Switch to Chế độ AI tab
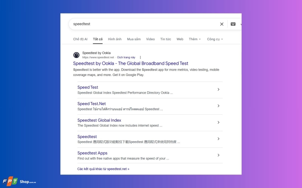302x188 pixels. click(x=80, y=39)
